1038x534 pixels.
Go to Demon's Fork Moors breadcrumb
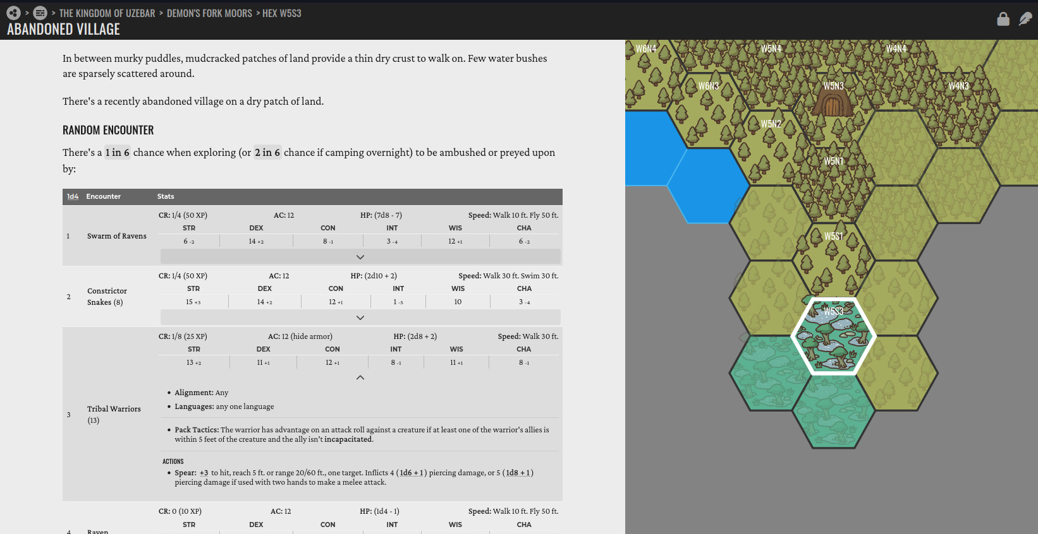tap(209, 13)
